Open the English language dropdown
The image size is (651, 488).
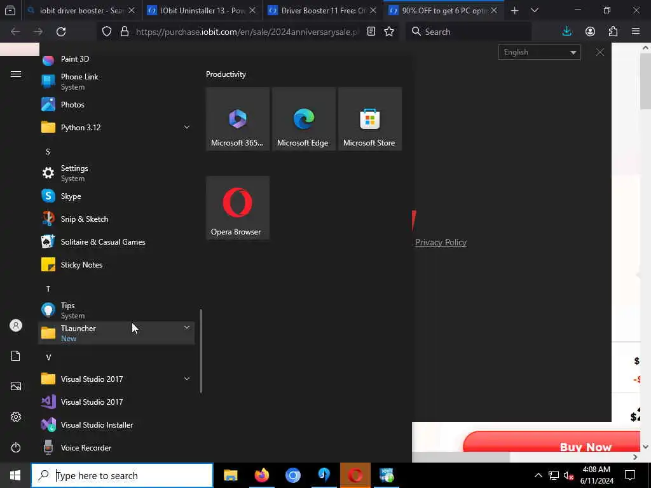539,52
